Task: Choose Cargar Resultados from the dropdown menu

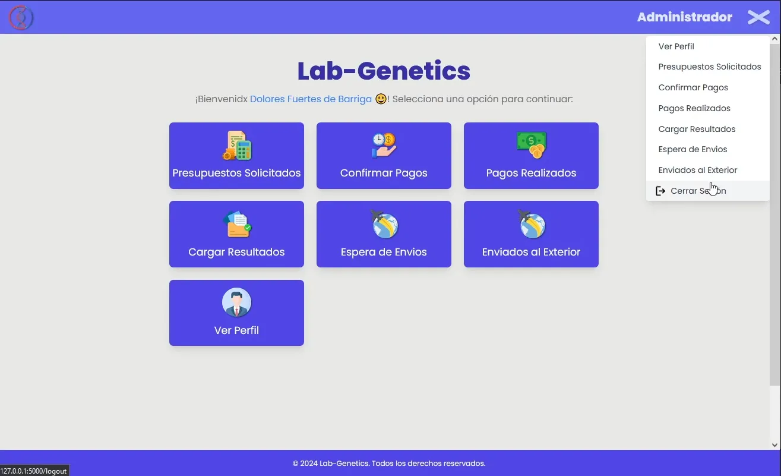Action: (x=697, y=129)
